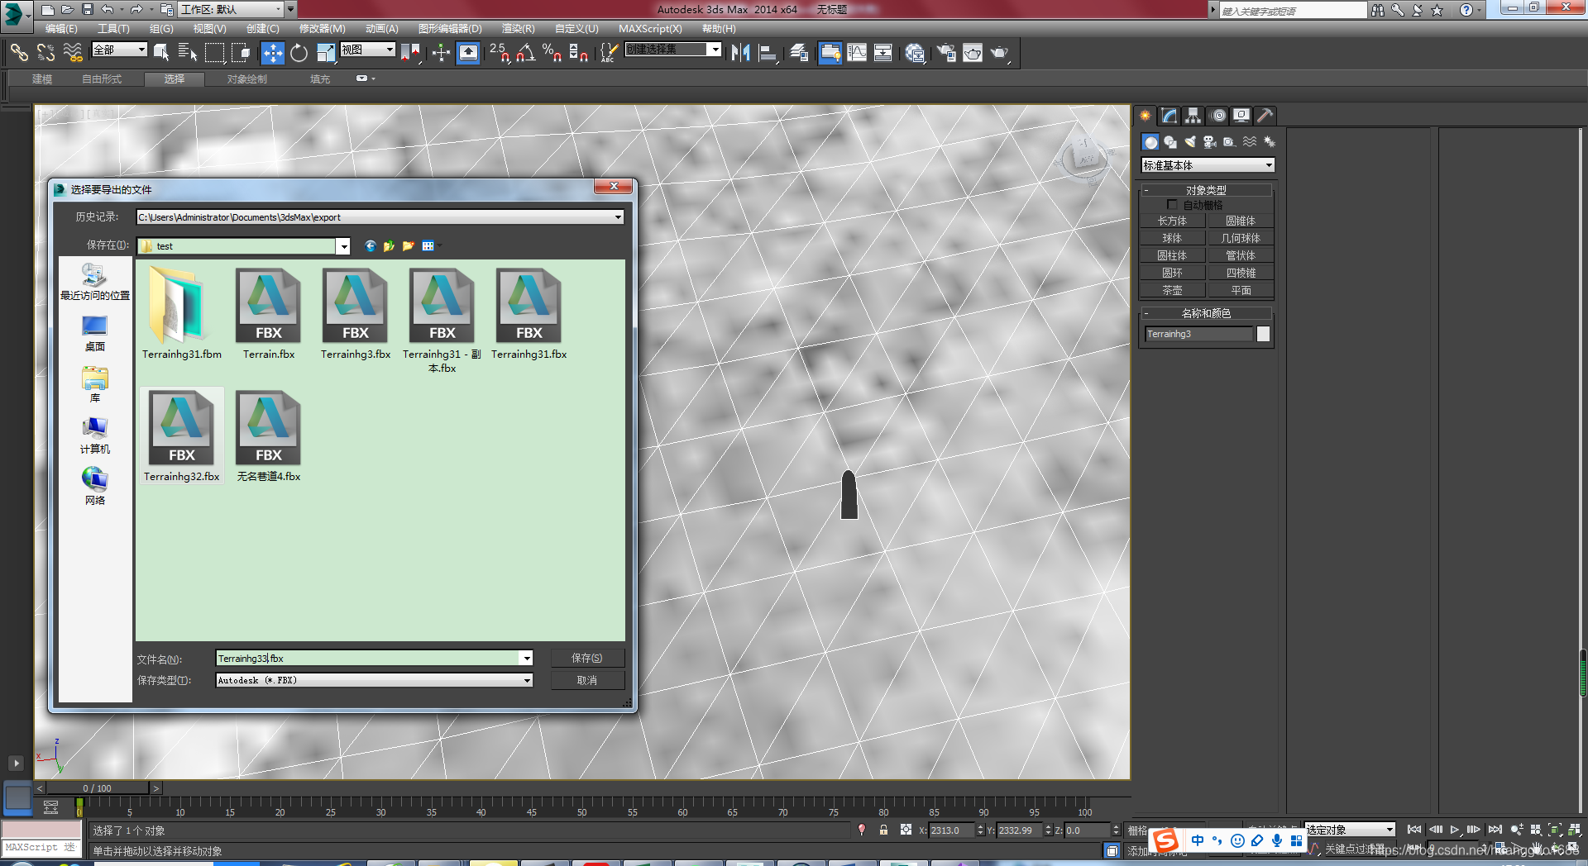Click the 长方体 button
The height and width of the screenshot is (866, 1588).
coord(1172,221)
